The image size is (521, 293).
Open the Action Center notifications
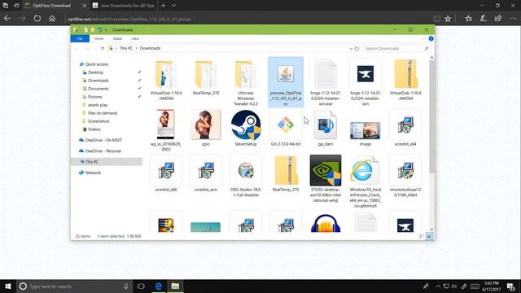click(510, 286)
